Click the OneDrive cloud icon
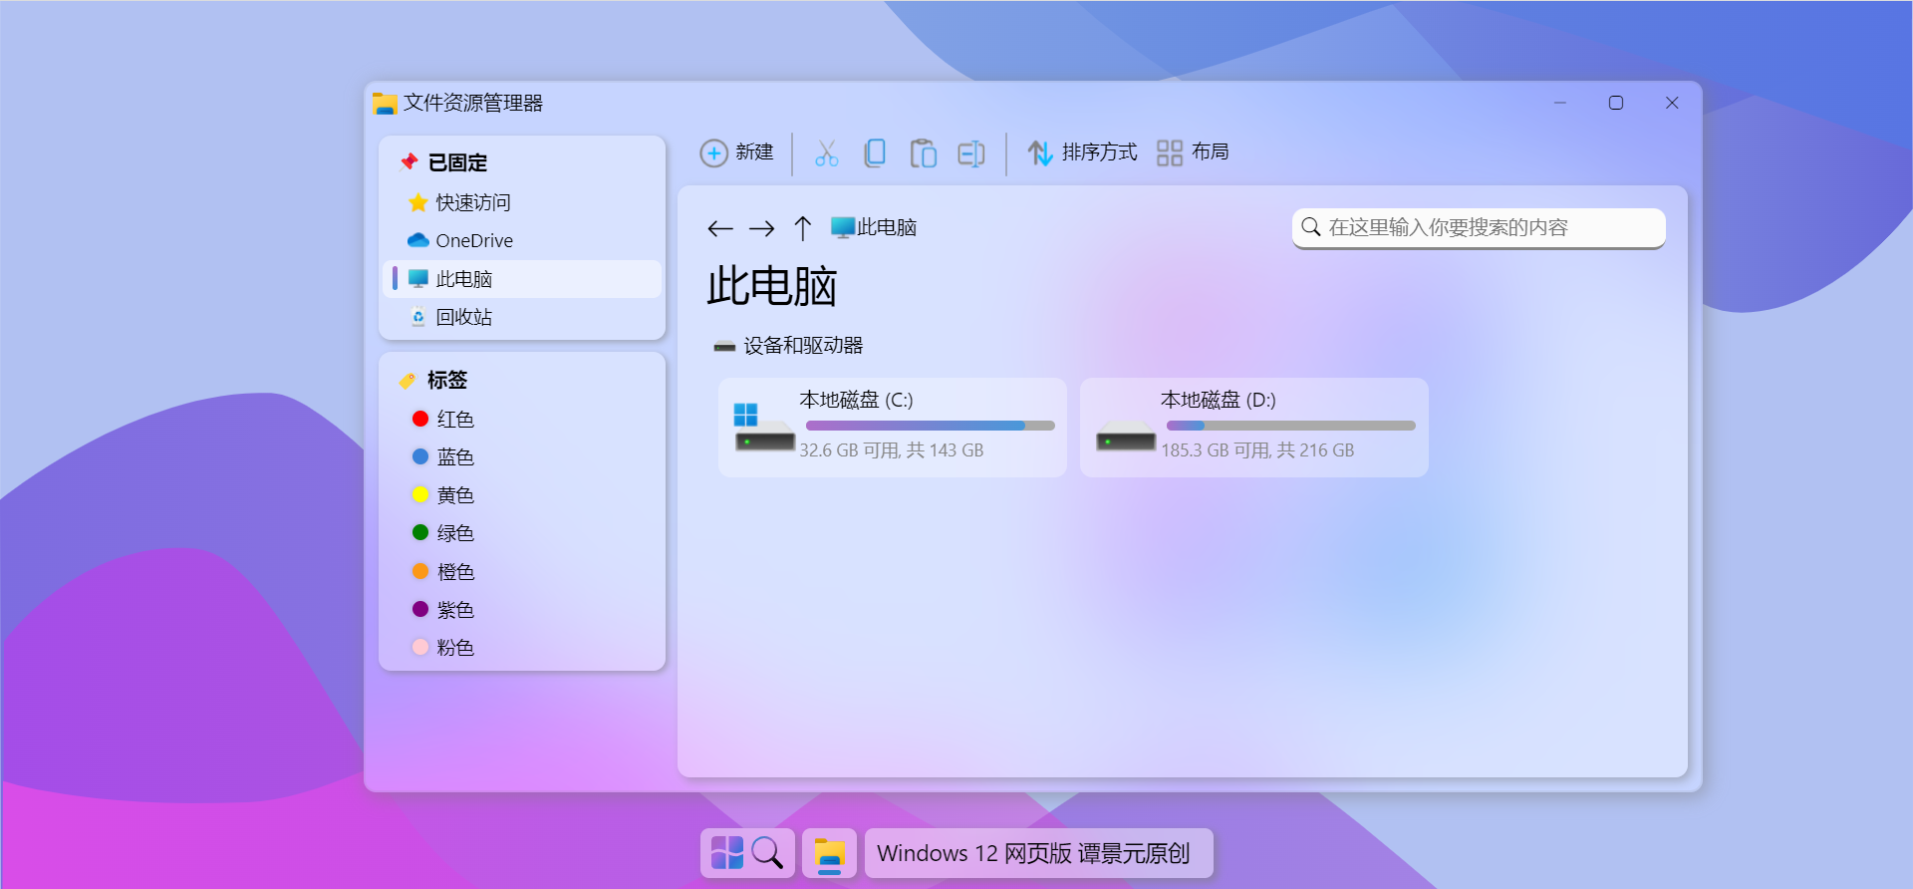 [x=418, y=240]
